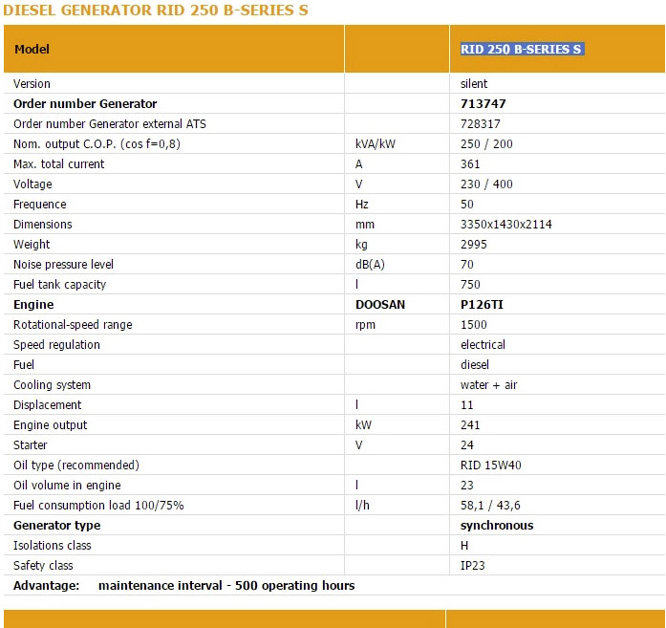Click the Version row label

[32, 84]
